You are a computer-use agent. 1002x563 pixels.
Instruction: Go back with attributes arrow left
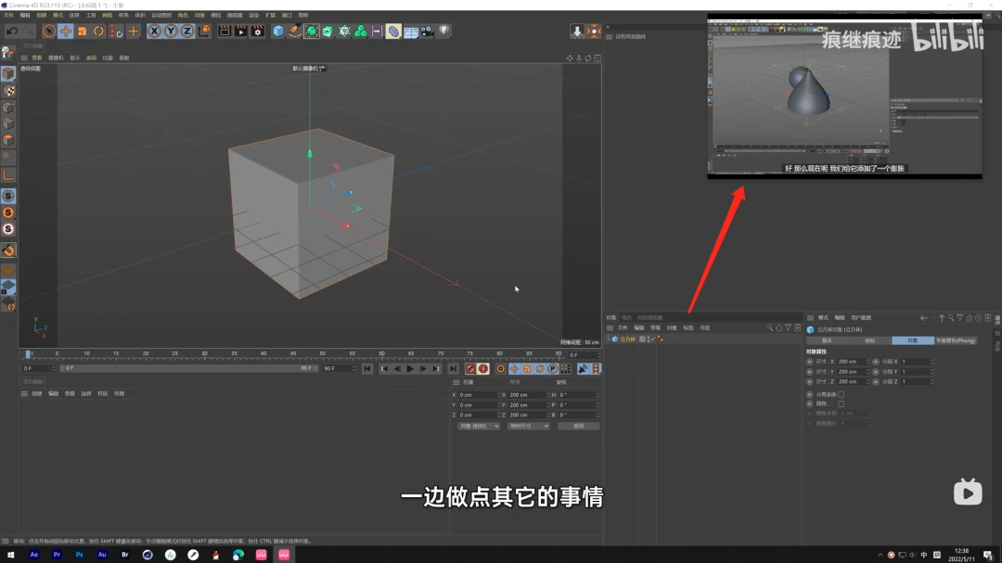tap(923, 317)
